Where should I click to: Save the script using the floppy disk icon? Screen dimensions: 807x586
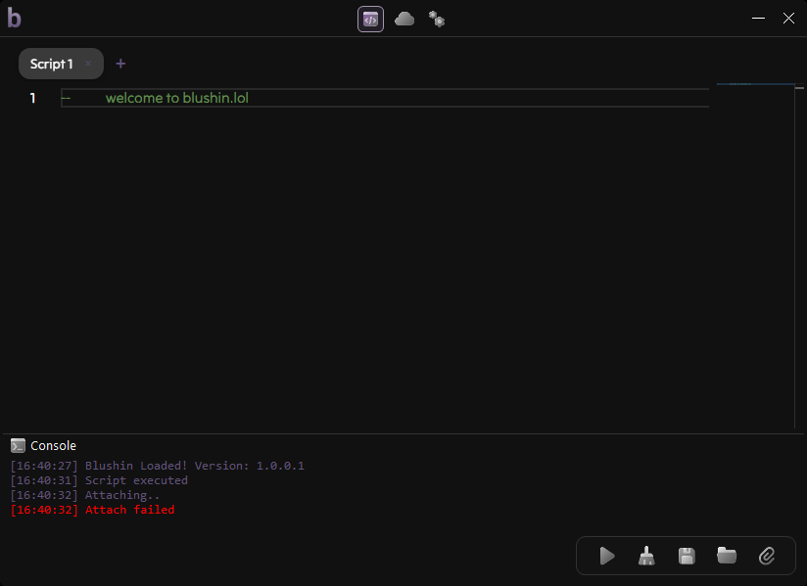point(687,556)
